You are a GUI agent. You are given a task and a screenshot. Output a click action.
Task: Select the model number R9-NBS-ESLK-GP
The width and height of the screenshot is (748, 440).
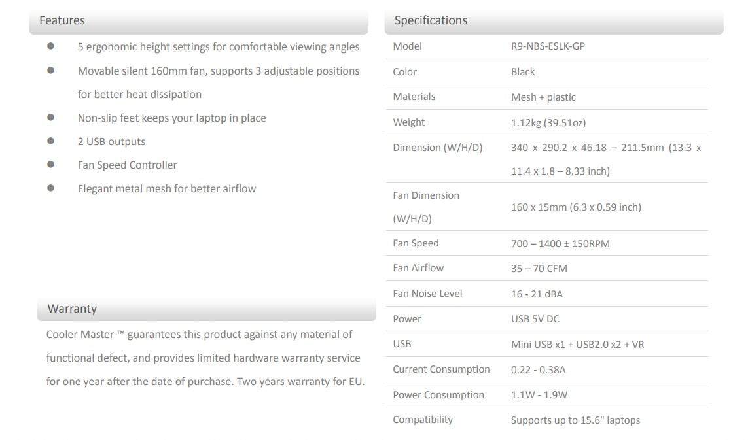548,46
